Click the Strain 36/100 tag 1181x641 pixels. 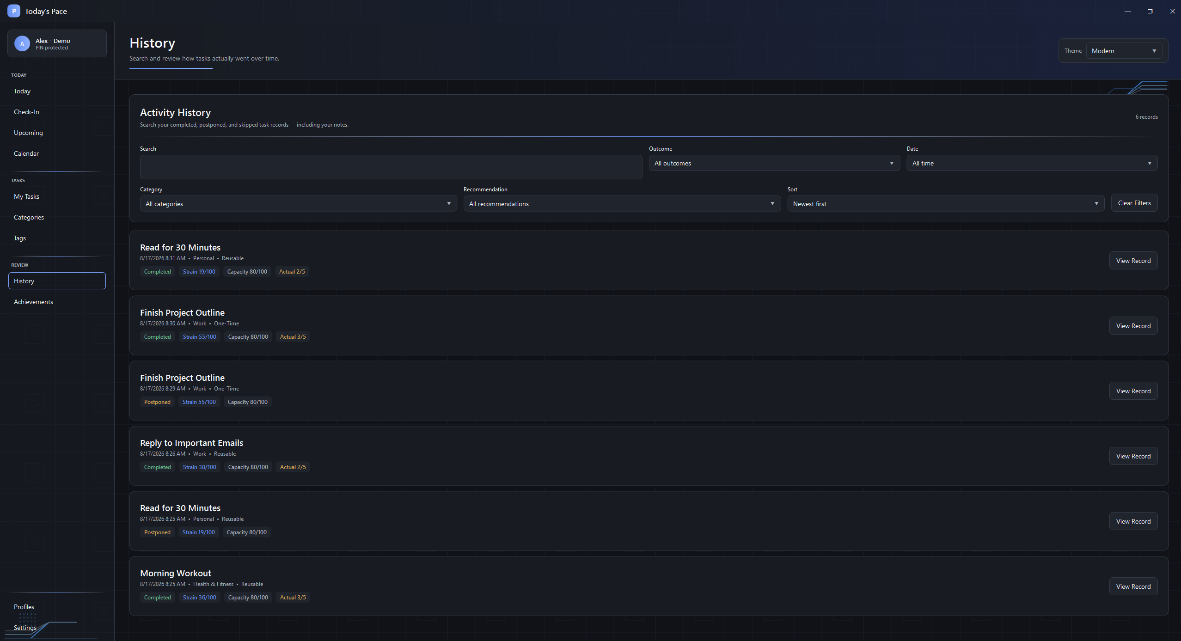pos(200,598)
